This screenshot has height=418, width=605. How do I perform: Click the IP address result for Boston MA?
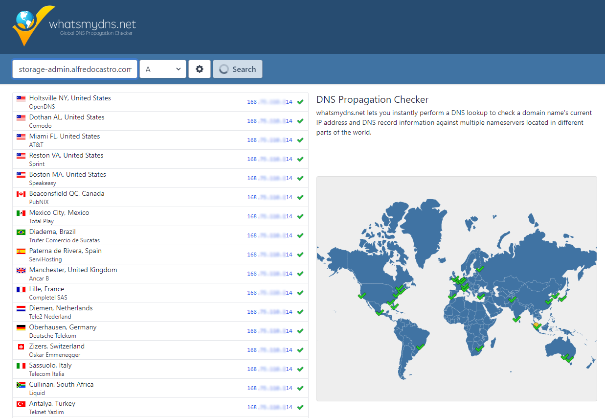coord(269,178)
